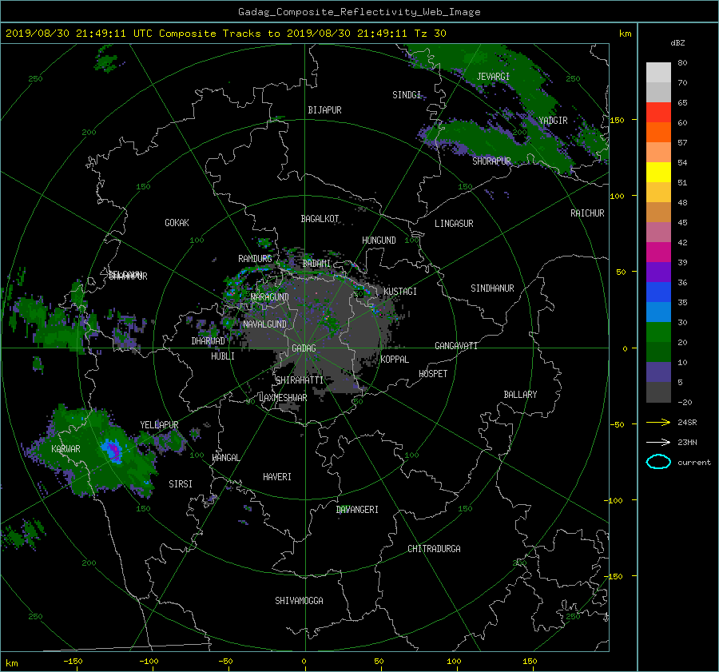This screenshot has height=672, width=719.
Task: Click the GANGAVATI city label
Action: tap(456, 345)
